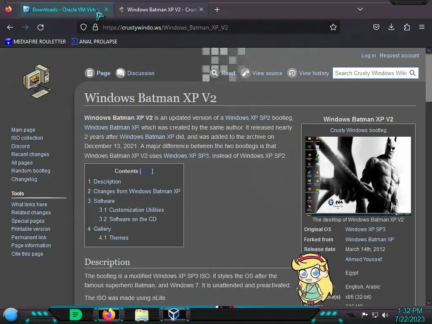Viewport: 432px width, 324px height.
Task: Open Recent changes in the sidebar
Action: coord(30,154)
